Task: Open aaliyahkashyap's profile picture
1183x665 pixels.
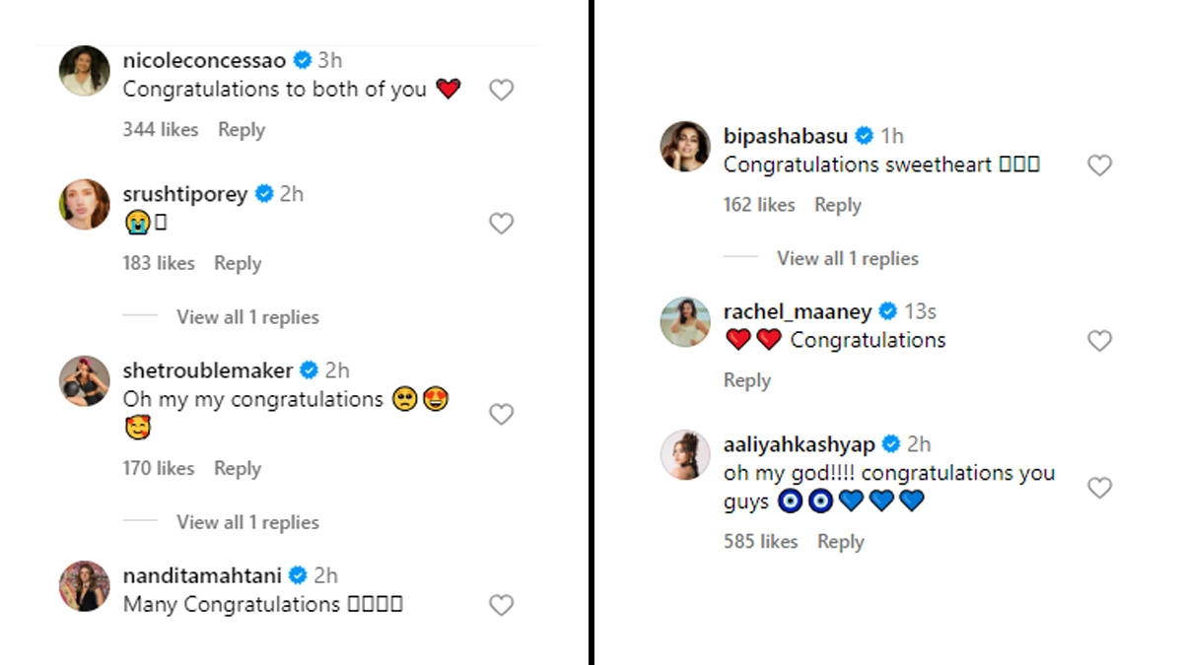Action: coord(685,455)
